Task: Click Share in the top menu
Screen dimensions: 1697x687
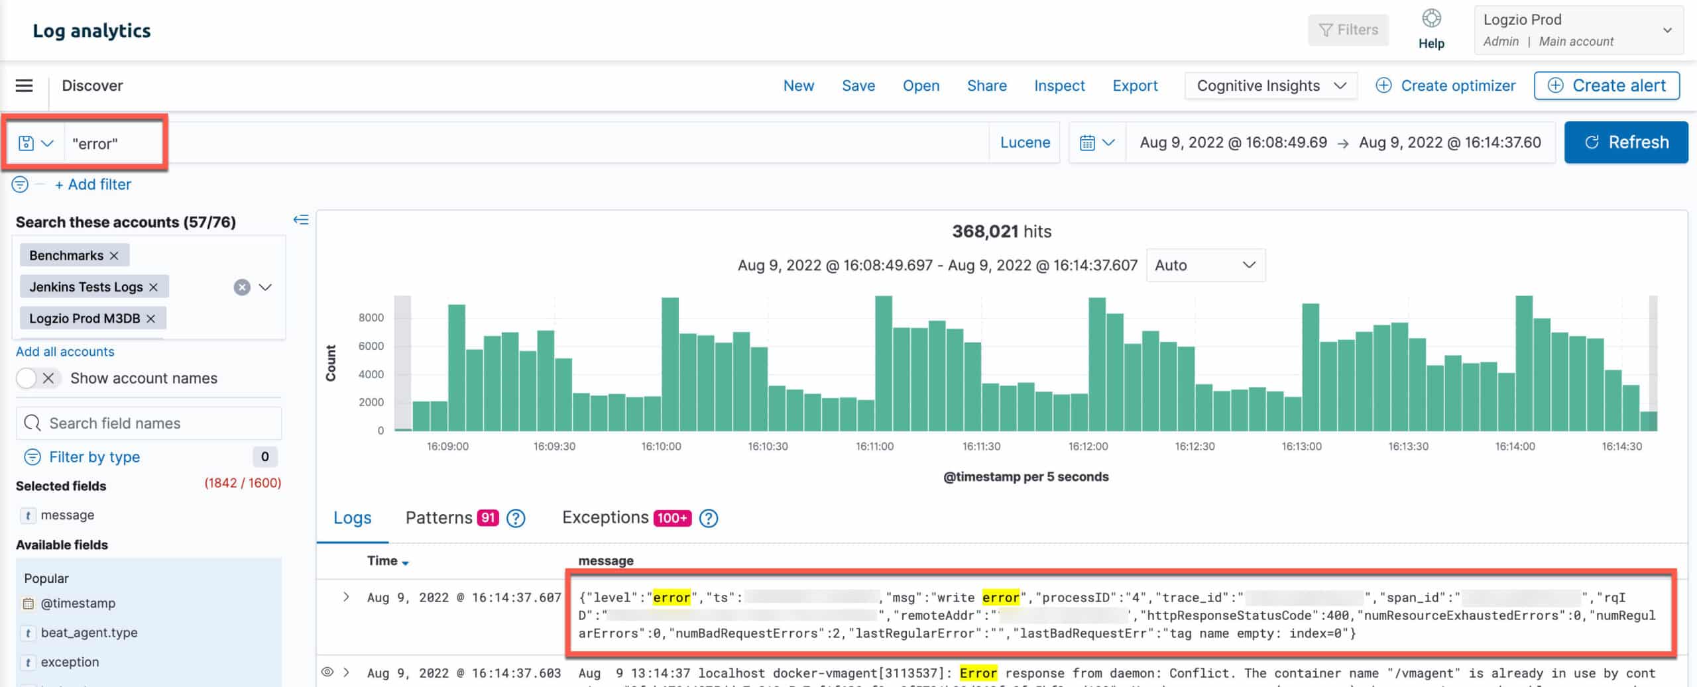Action: click(986, 85)
